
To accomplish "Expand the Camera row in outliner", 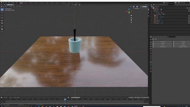I will [153, 10].
